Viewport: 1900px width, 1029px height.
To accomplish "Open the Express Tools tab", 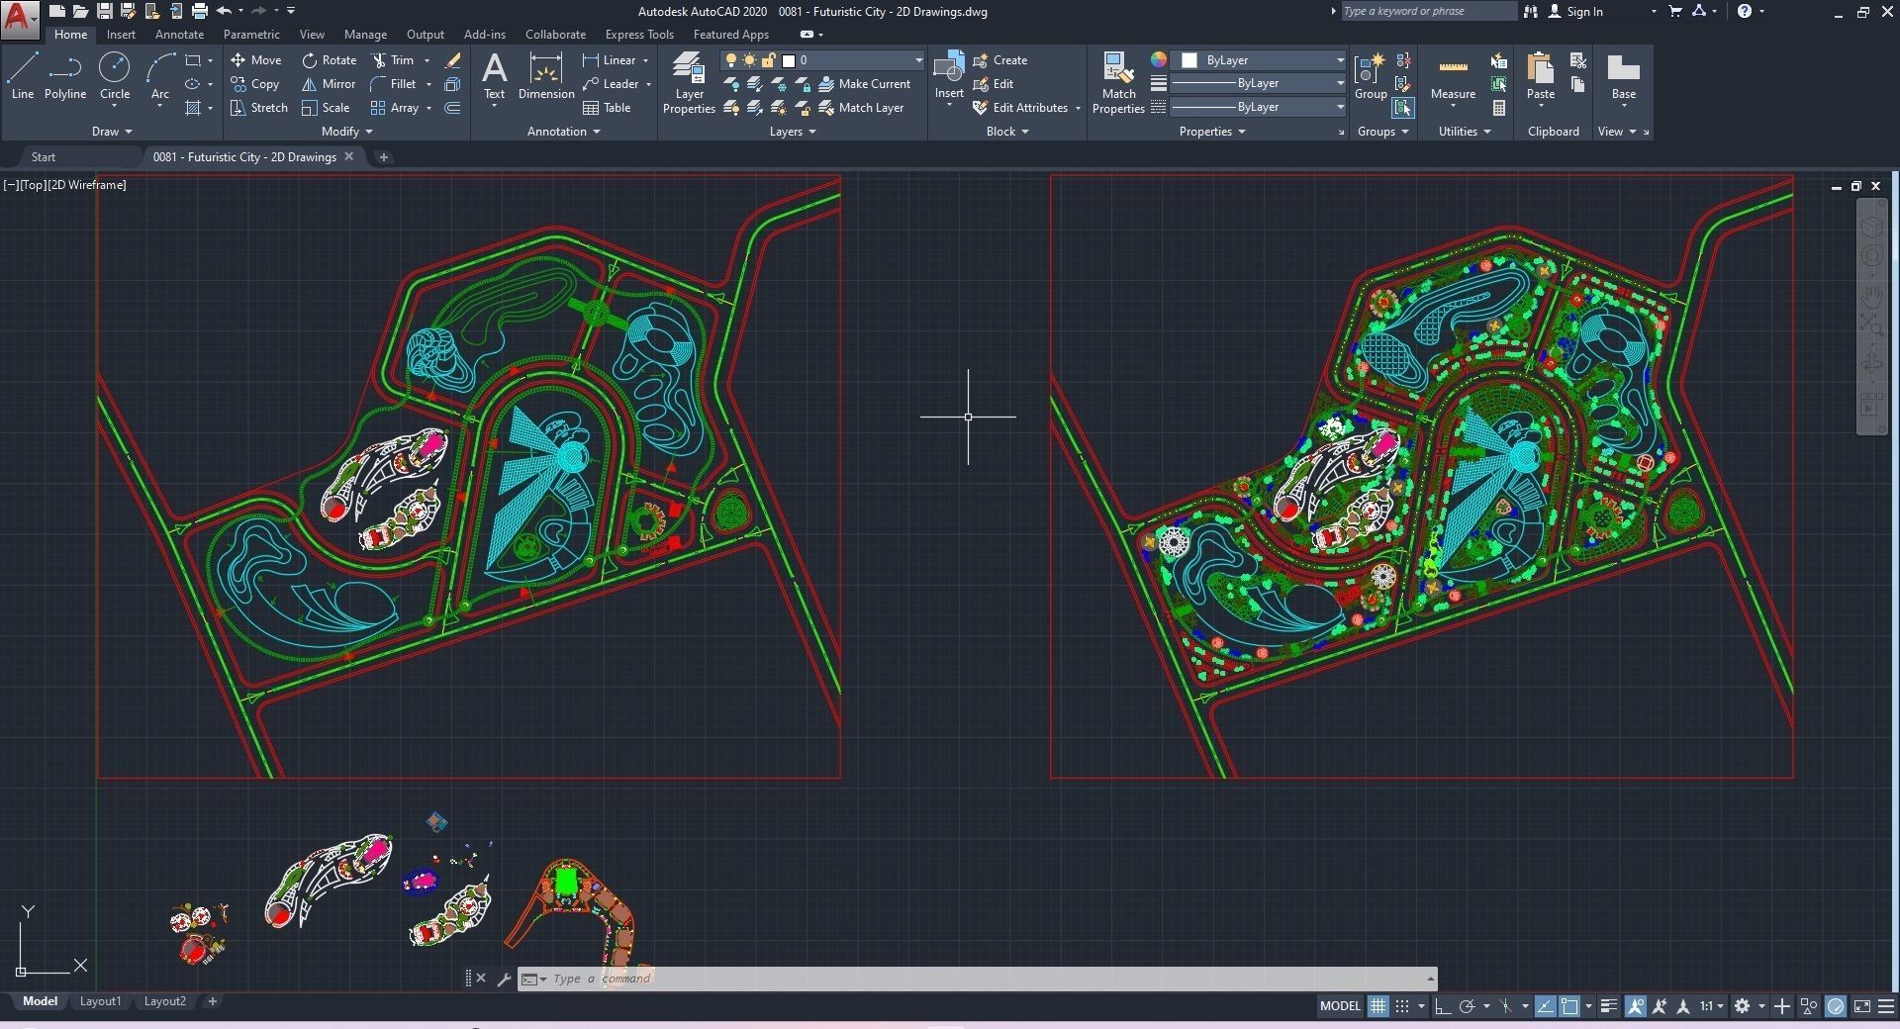I will pos(639,35).
